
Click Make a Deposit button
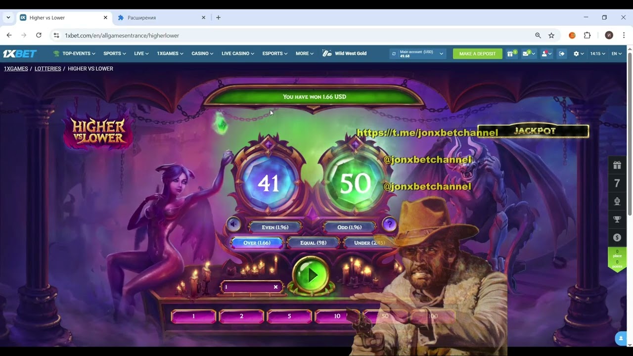pyautogui.click(x=477, y=53)
